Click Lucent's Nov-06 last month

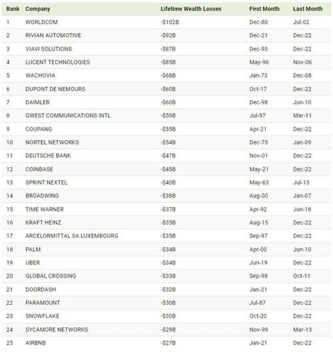[302, 62]
